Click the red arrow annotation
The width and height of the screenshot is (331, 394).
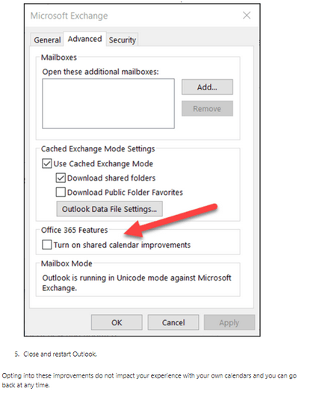(170, 220)
